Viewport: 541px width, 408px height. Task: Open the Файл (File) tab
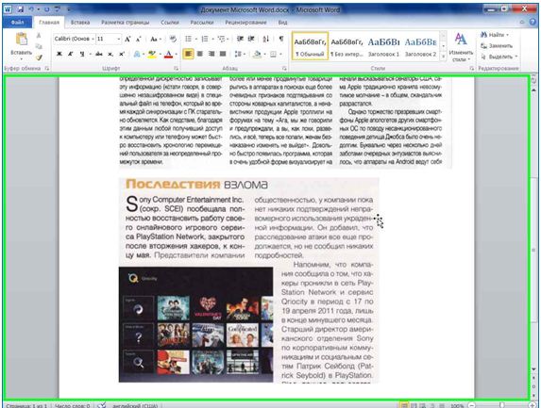pyautogui.click(x=17, y=23)
